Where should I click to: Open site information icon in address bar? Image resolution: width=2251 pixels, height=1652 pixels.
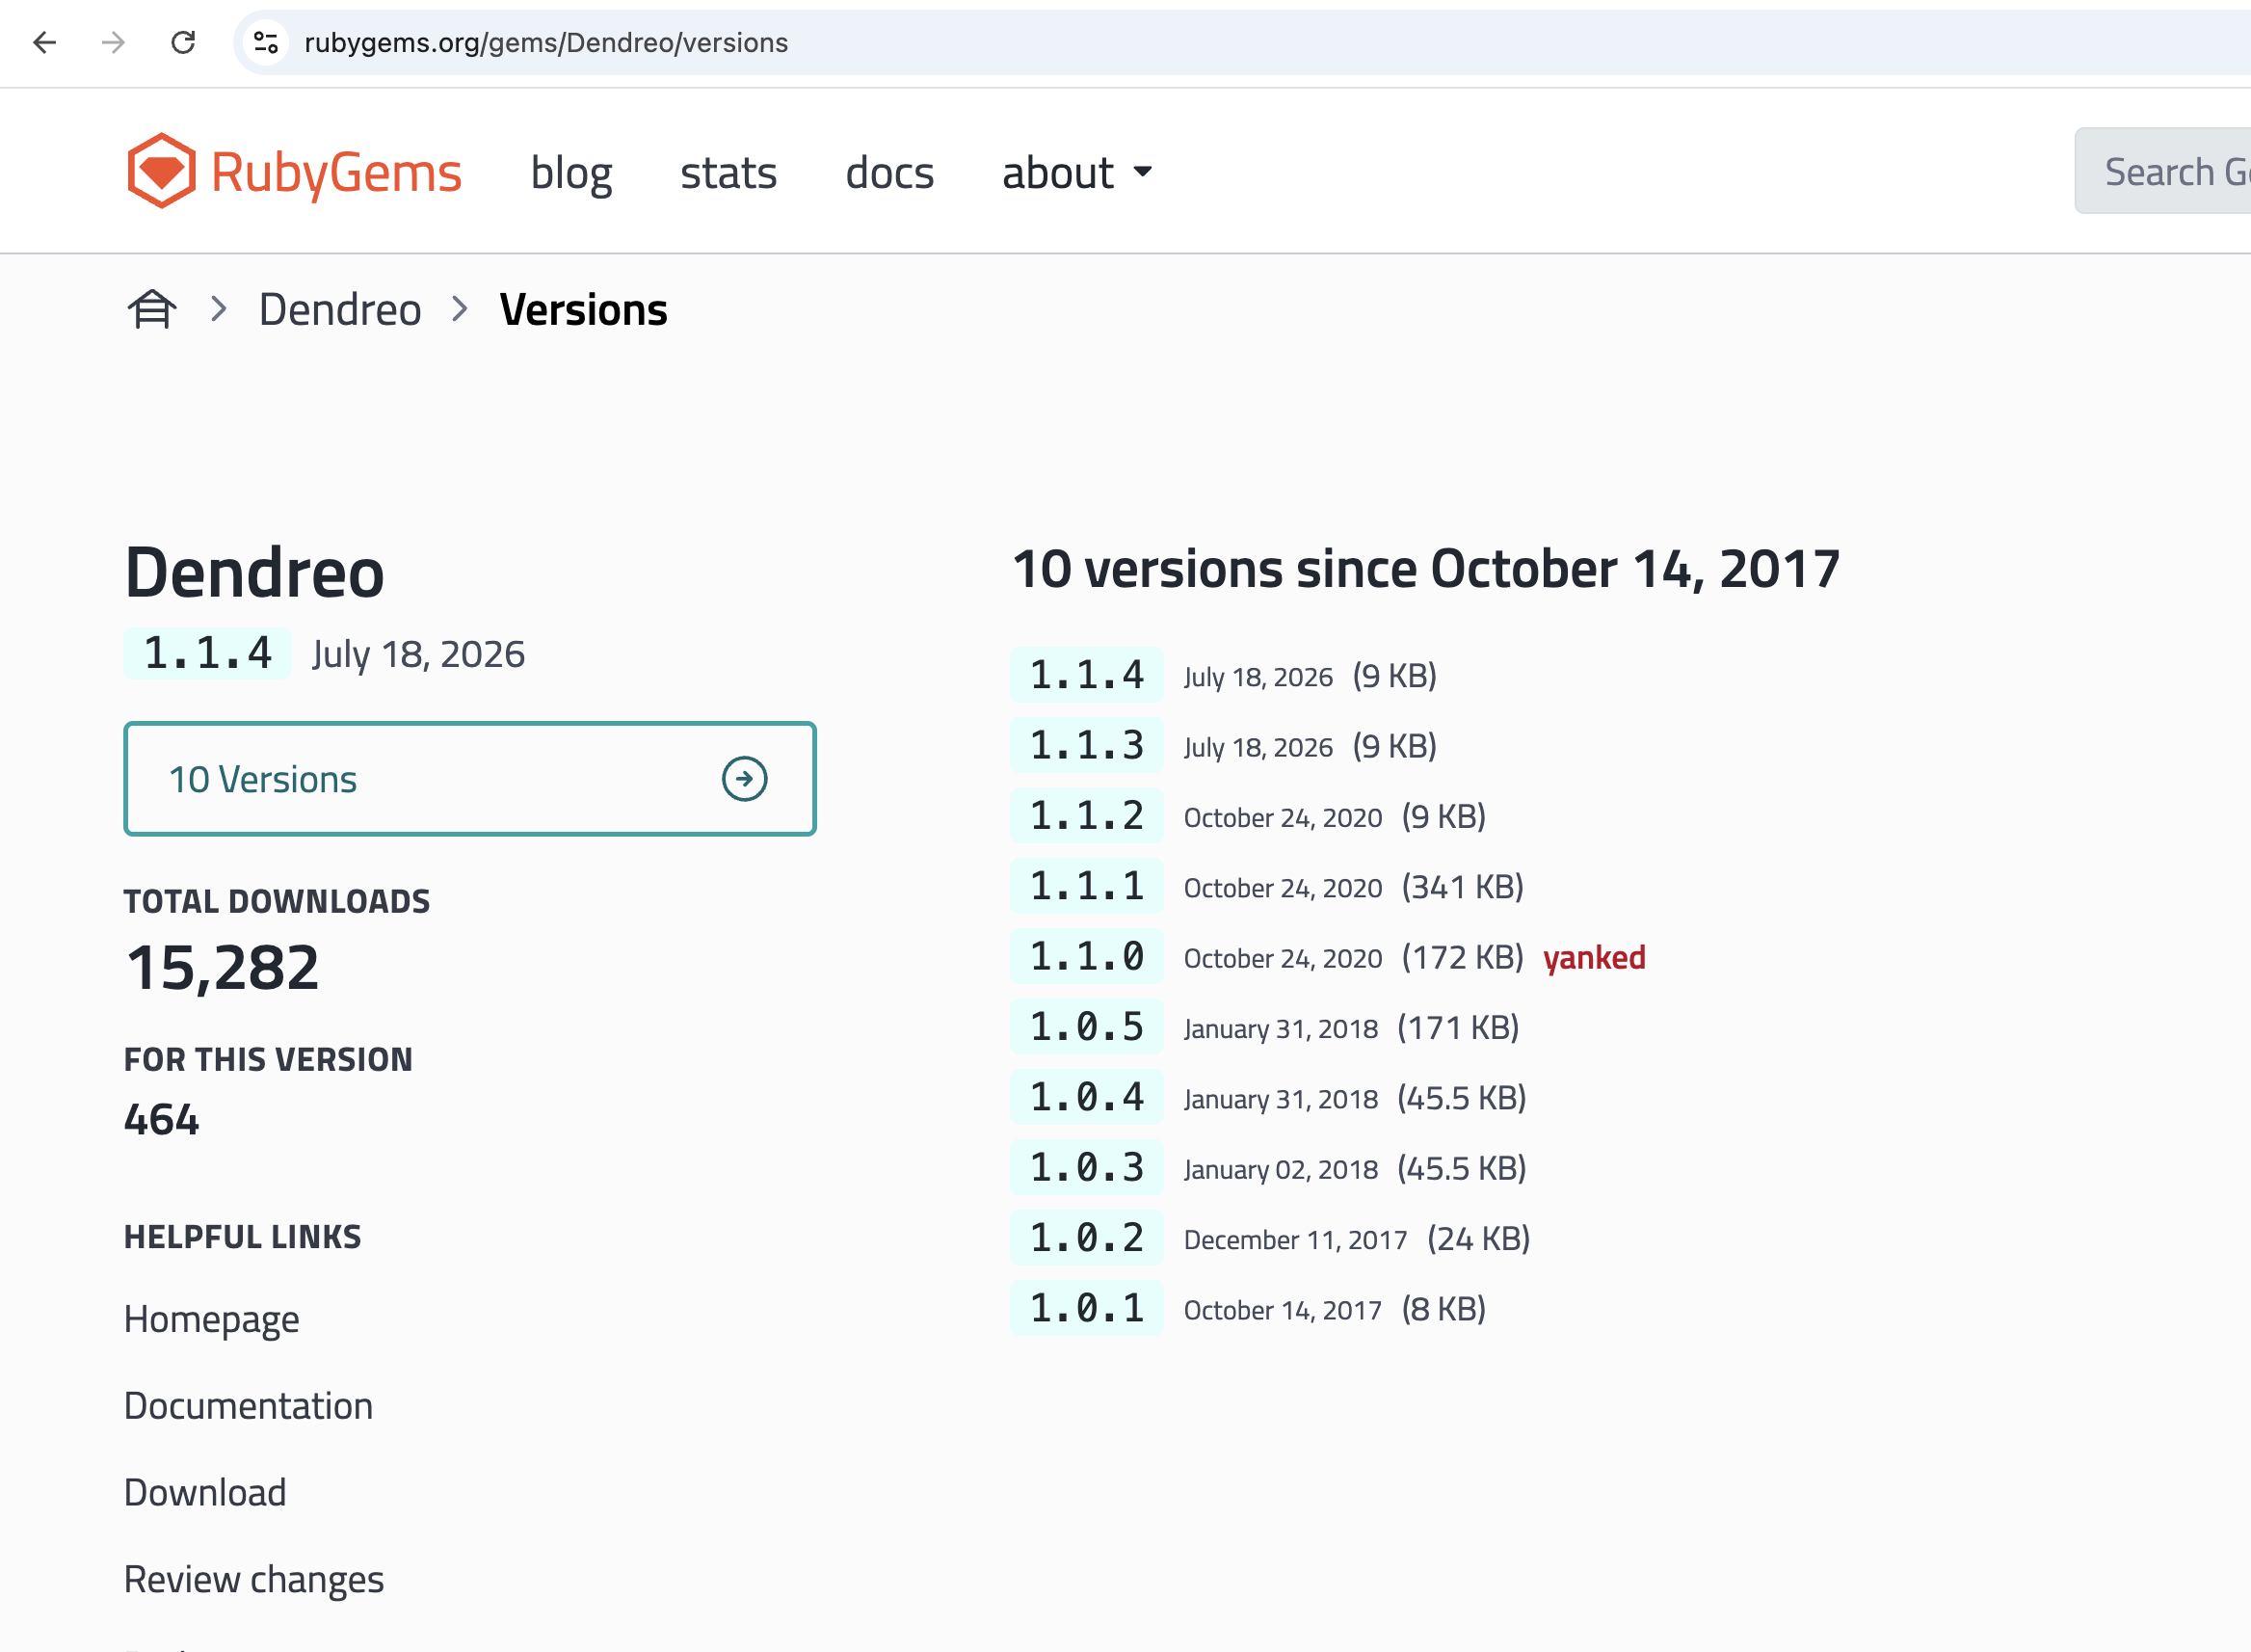[x=266, y=42]
